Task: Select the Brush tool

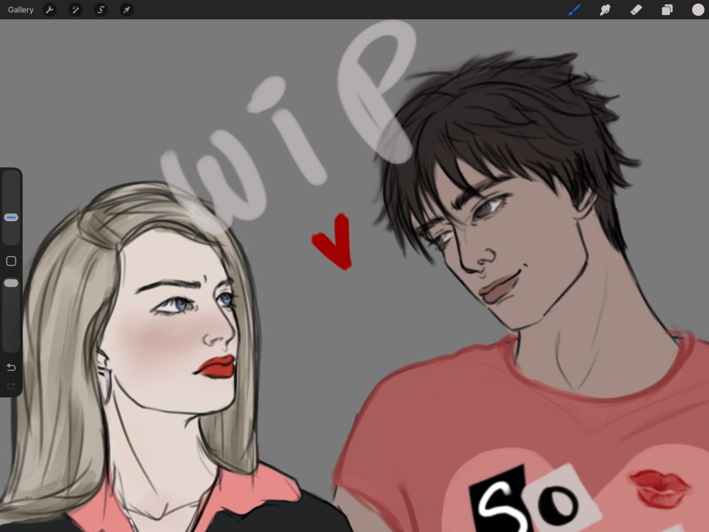Action: [574, 9]
